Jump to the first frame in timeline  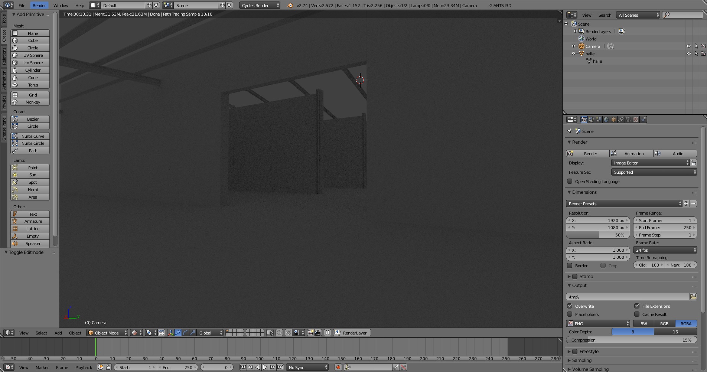[x=243, y=367]
